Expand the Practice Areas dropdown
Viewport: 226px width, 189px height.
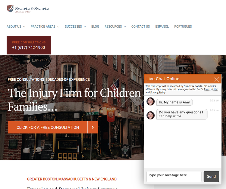point(45,26)
